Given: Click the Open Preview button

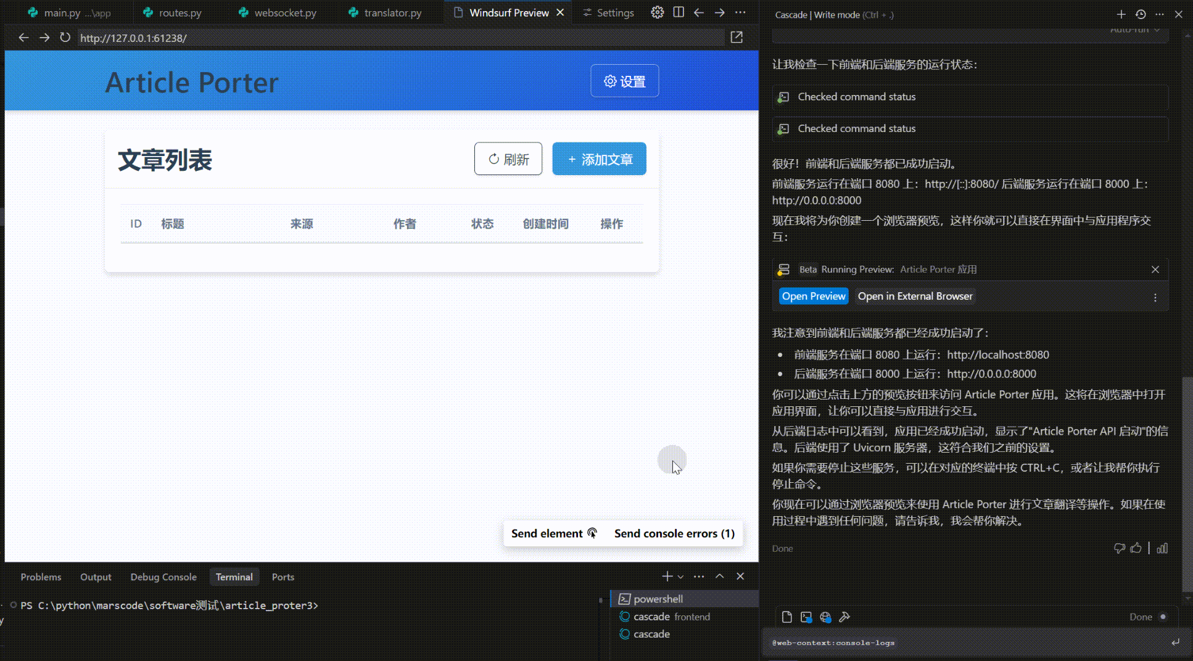Looking at the screenshot, I should (x=814, y=296).
